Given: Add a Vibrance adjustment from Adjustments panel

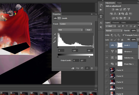Looking at the screenshot, I should tap(129, 9).
